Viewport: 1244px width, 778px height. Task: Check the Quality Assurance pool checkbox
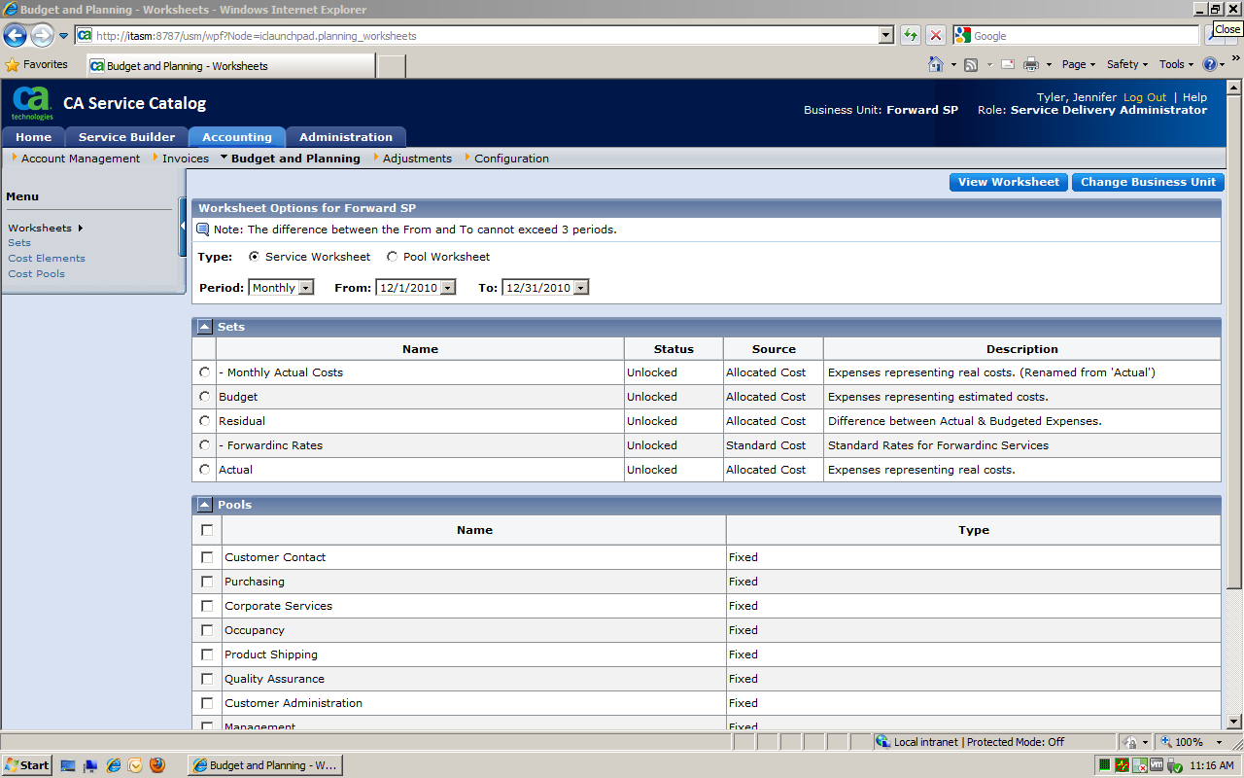(206, 679)
